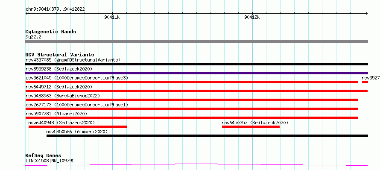Select the short red nsv6450357 variant bar

pyautogui.click(x=251, y=127)
